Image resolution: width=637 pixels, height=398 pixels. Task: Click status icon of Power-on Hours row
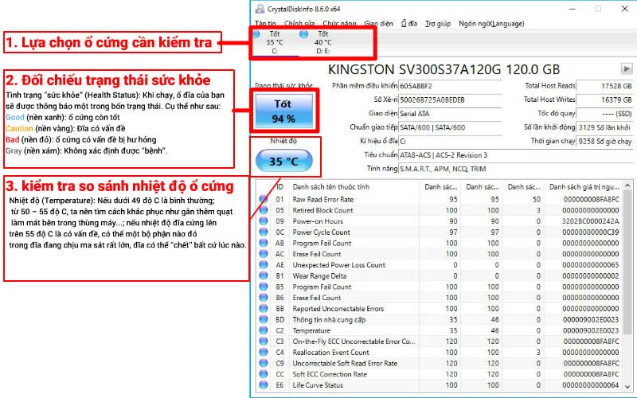pyautogui.click(x=264, y=221)
